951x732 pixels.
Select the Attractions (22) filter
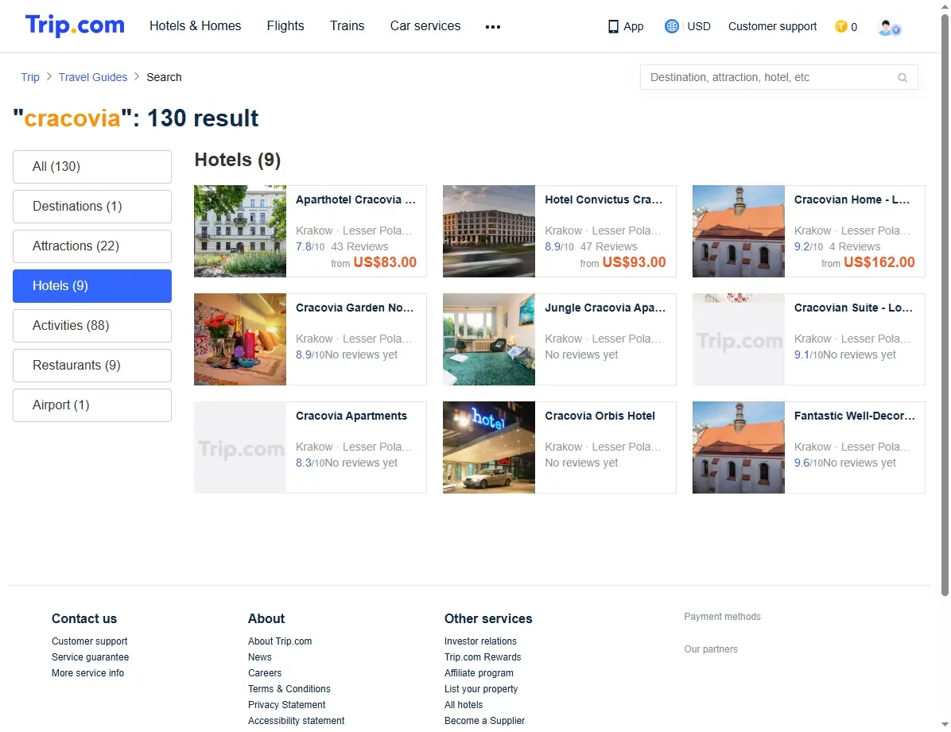point(92,246)
